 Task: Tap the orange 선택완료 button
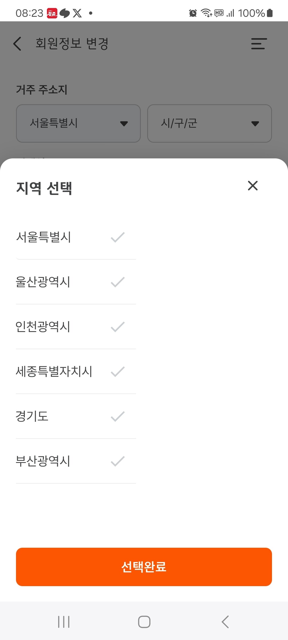click(x=144, y=567)
